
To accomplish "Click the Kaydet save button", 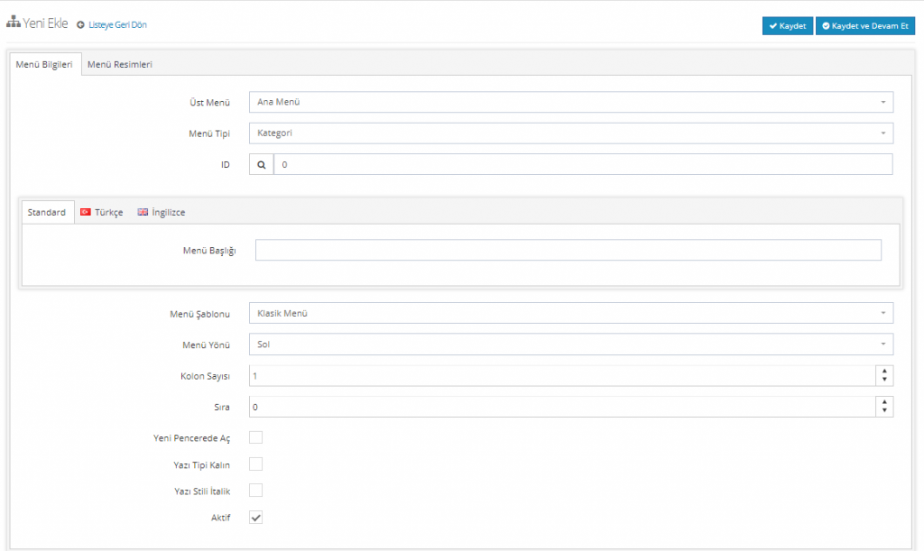I will pos(787,26).
